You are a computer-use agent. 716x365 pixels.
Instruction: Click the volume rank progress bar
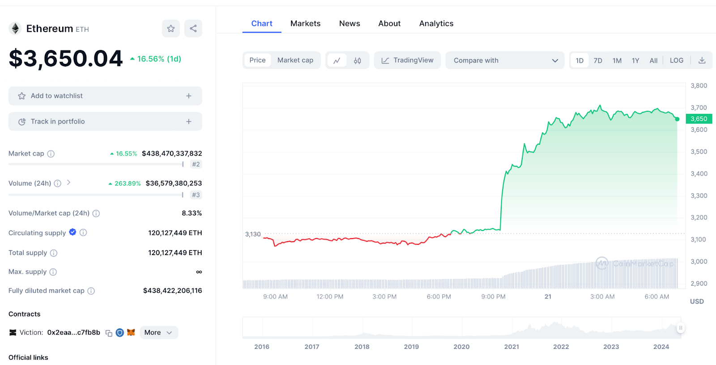96,195
